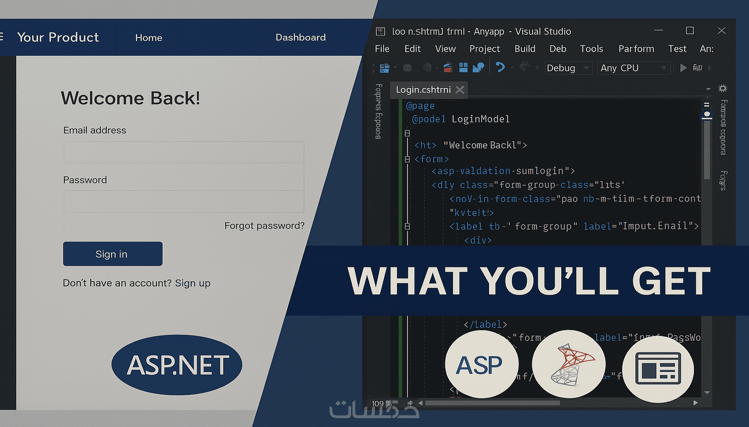This screenshot has width=749, height=427.
Task: Open the Tools menu
Action: click(591, 49)
